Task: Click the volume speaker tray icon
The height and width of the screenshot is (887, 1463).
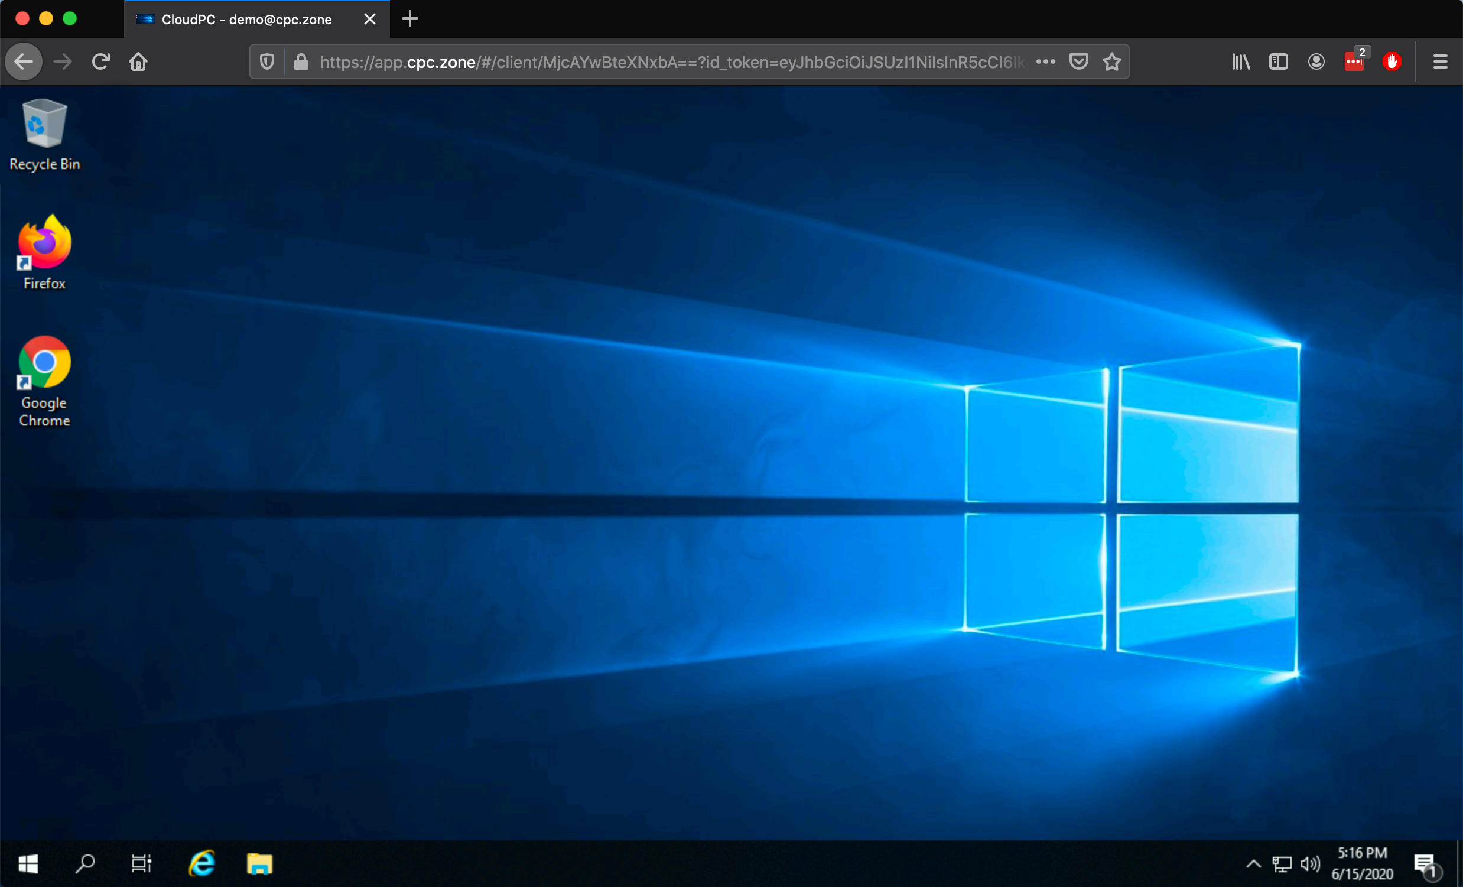Action: tap(1310, 864)
